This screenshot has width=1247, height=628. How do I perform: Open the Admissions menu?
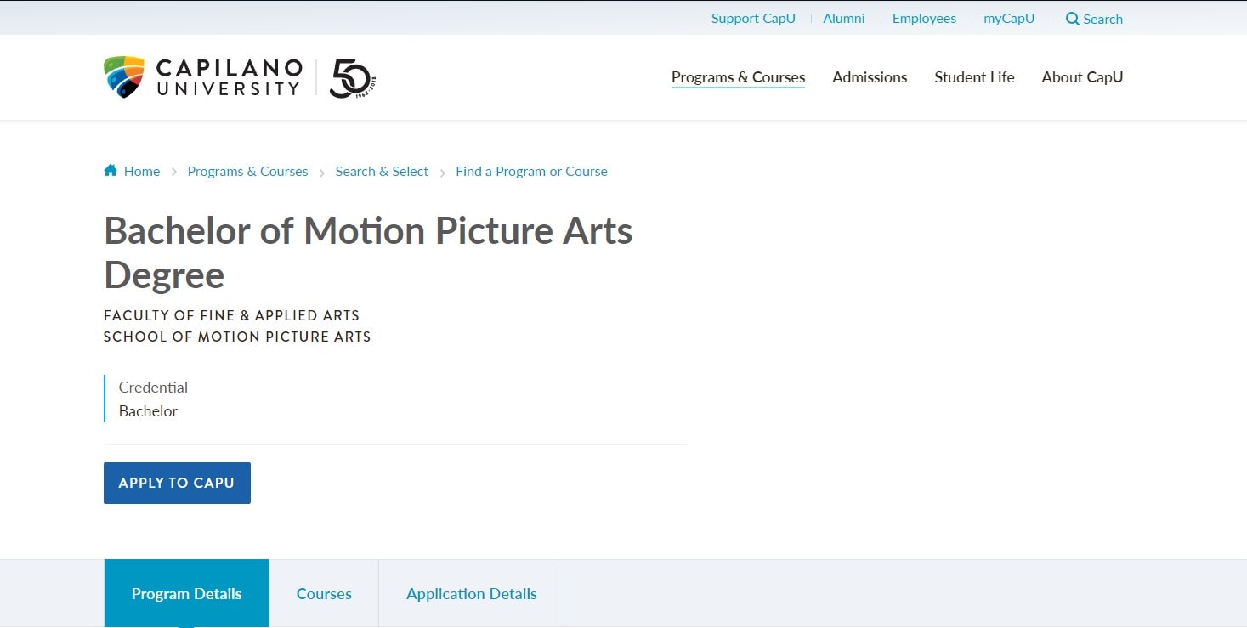click(x=870, y=77)
